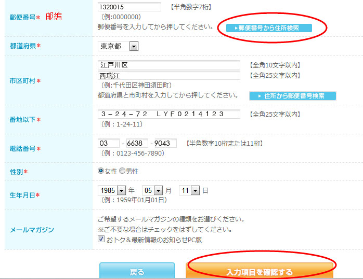Click the 西瑞江 town input field
Screen dimensions: 363x279
pyautogui.click(x=169, y=76)
